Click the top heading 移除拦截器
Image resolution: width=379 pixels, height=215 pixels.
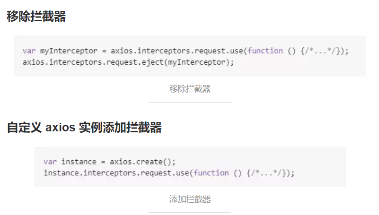tap(36, 17)
